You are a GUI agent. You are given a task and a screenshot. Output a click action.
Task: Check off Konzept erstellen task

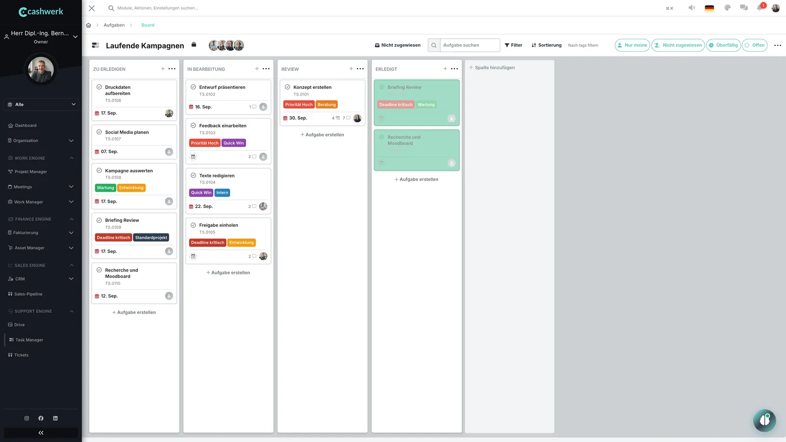288,87
